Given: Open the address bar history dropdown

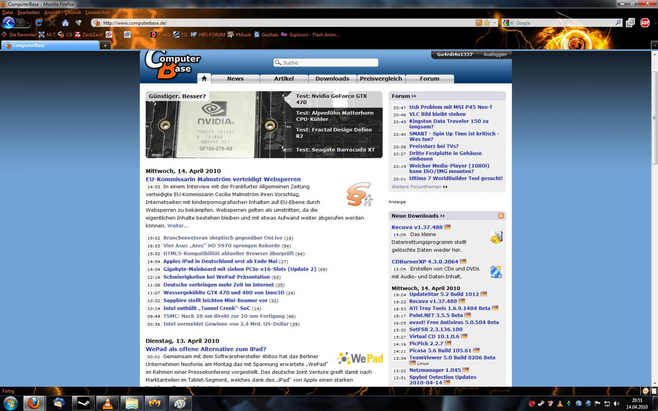Looking at the screenshot, I should (495, 23).
